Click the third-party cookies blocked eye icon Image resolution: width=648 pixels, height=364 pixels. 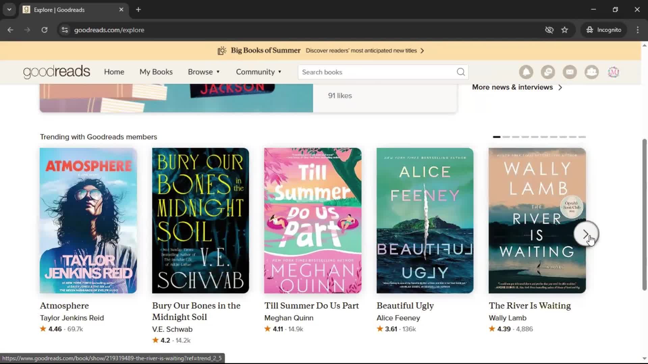(549, 30)
